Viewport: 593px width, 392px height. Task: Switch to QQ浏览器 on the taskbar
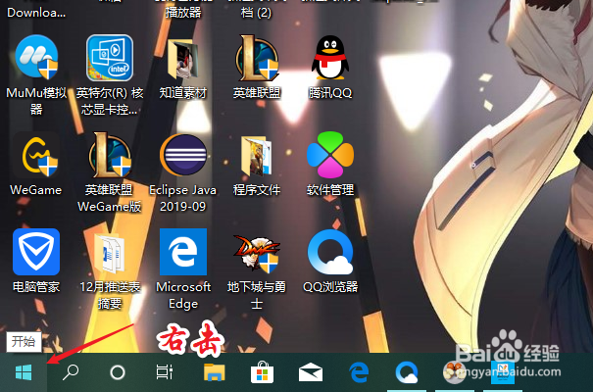(407, 372)
